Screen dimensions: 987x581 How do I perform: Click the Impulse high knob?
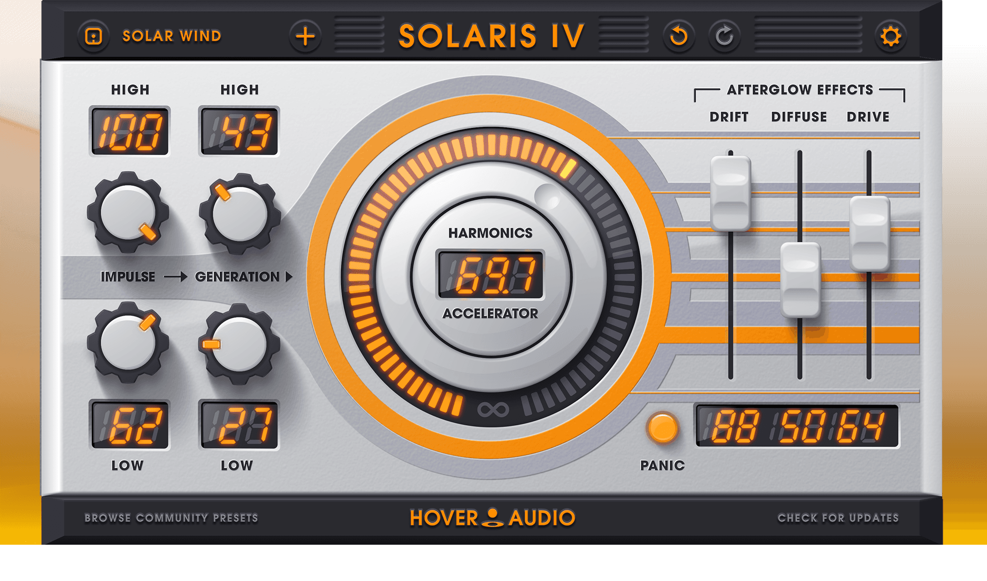[x=128, y=213]
